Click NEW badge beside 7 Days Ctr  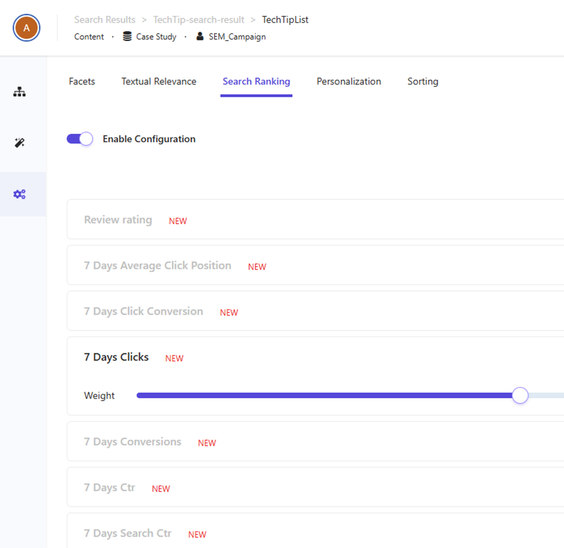click(x=161, y=489)
